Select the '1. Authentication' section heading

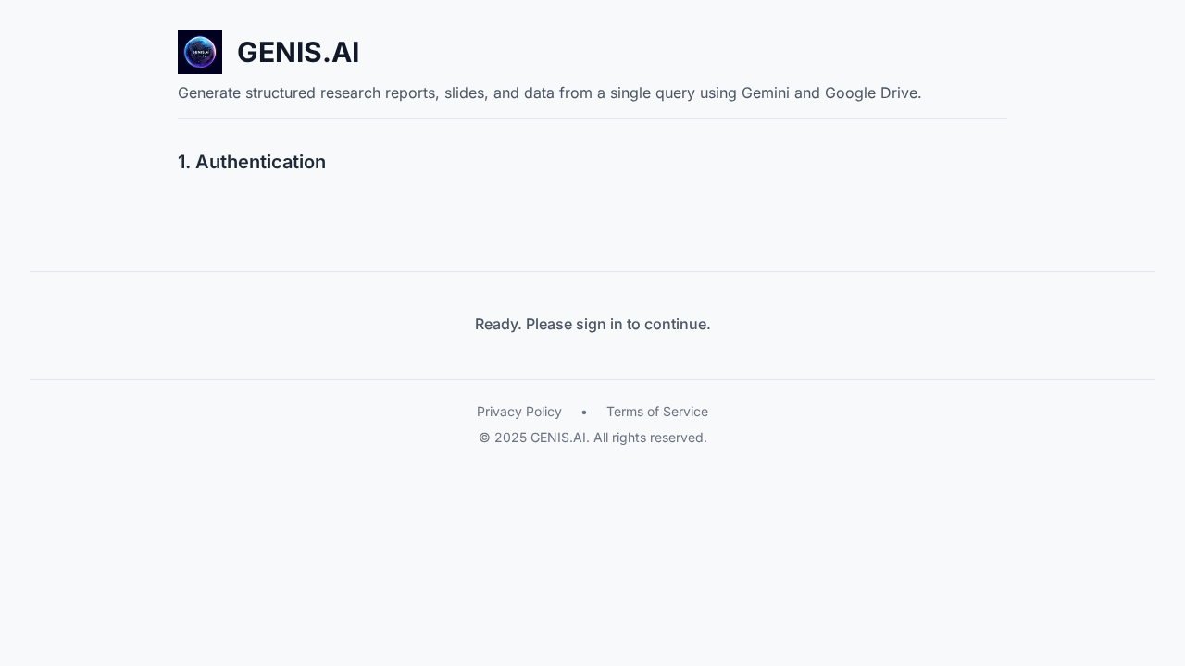click(251, 162)
